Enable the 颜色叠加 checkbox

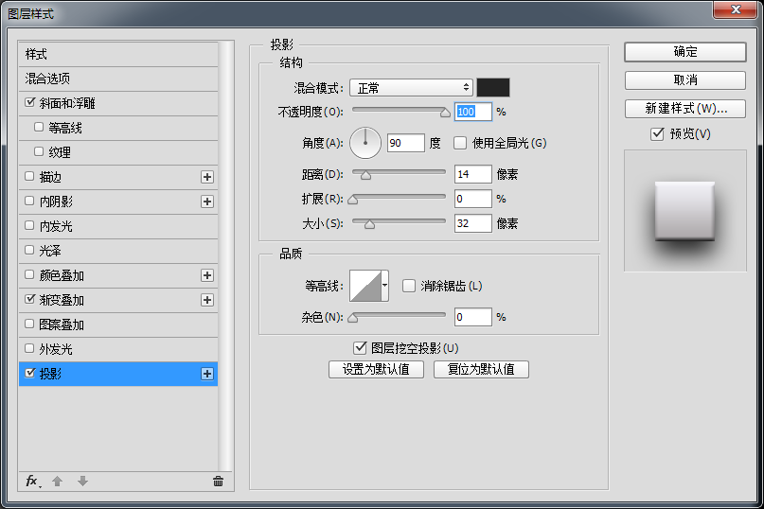29,274
